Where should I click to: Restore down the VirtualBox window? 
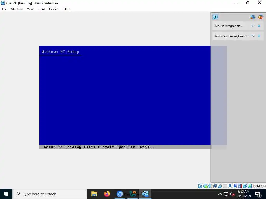(248, 3)
